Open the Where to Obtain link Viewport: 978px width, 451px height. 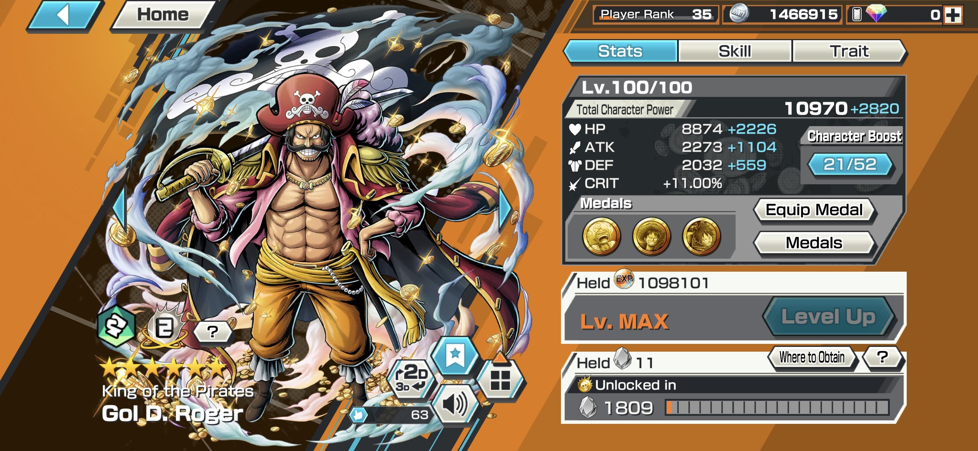[x=812, y=357]
